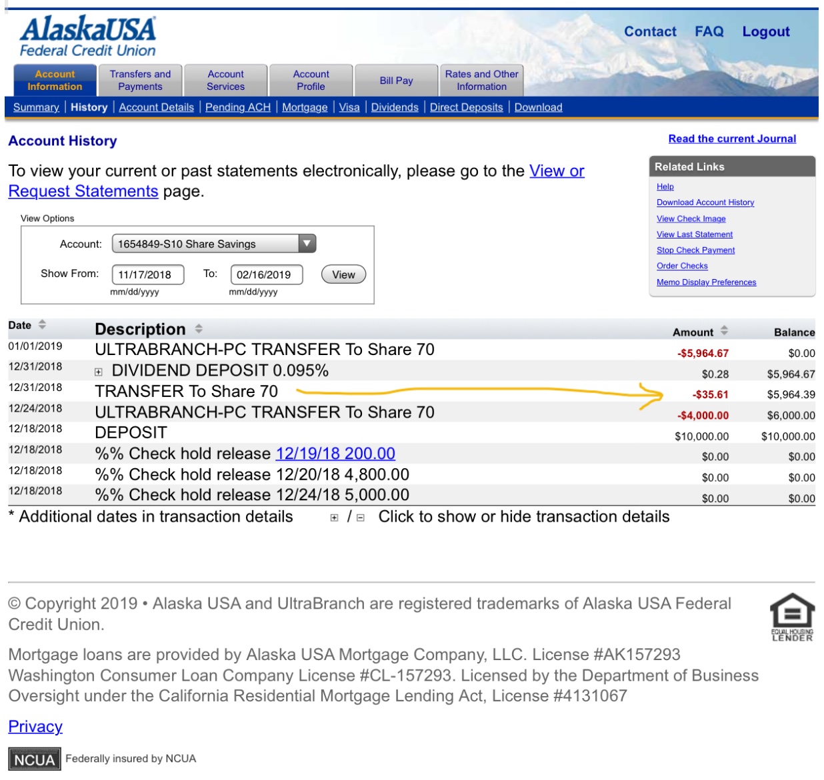Open the Account Information tab
This screenshot has width=824, height=780.
55,81
